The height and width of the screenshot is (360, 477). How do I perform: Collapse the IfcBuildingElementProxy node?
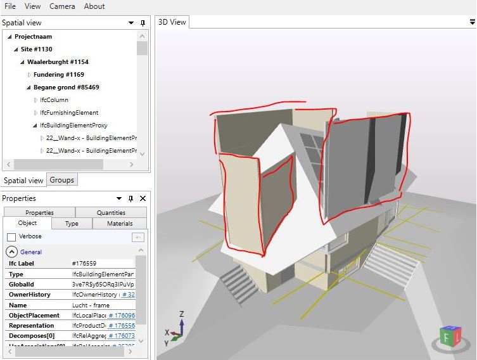pos(35,125)
